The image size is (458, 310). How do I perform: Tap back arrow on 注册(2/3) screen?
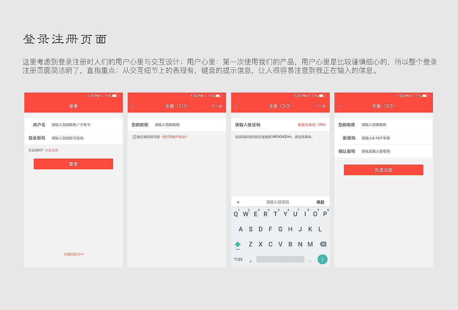[x=236, y=106]
